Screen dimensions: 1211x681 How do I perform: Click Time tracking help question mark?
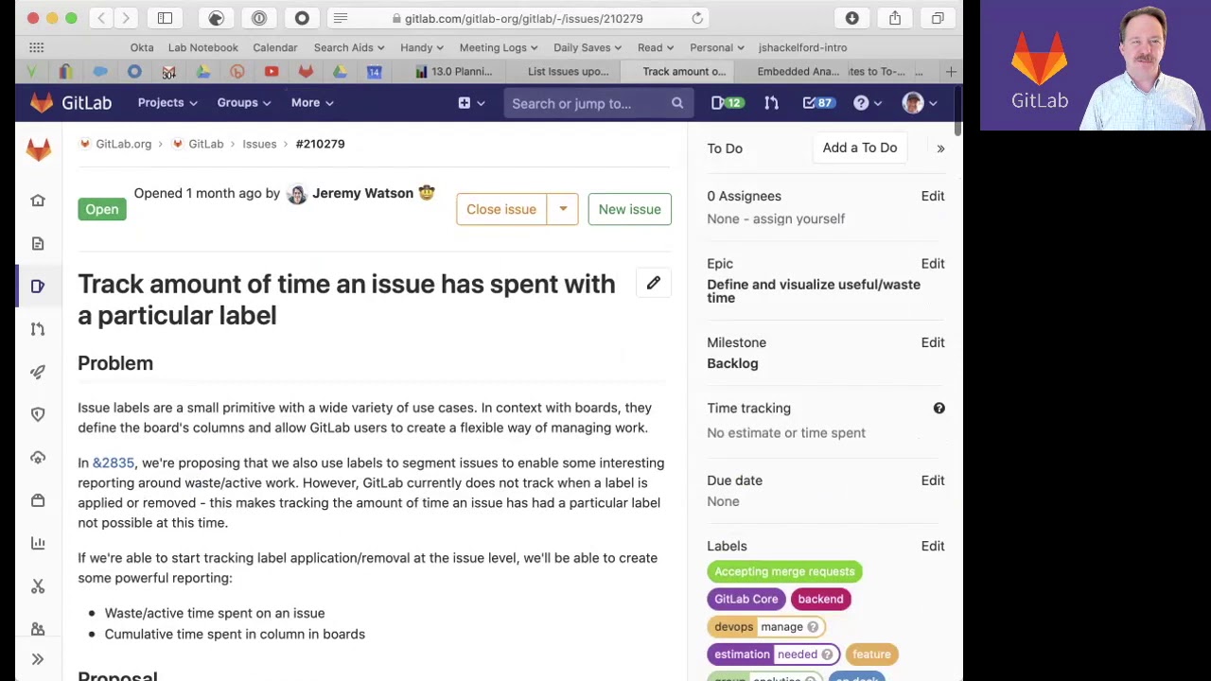click(x=939, y=408)
